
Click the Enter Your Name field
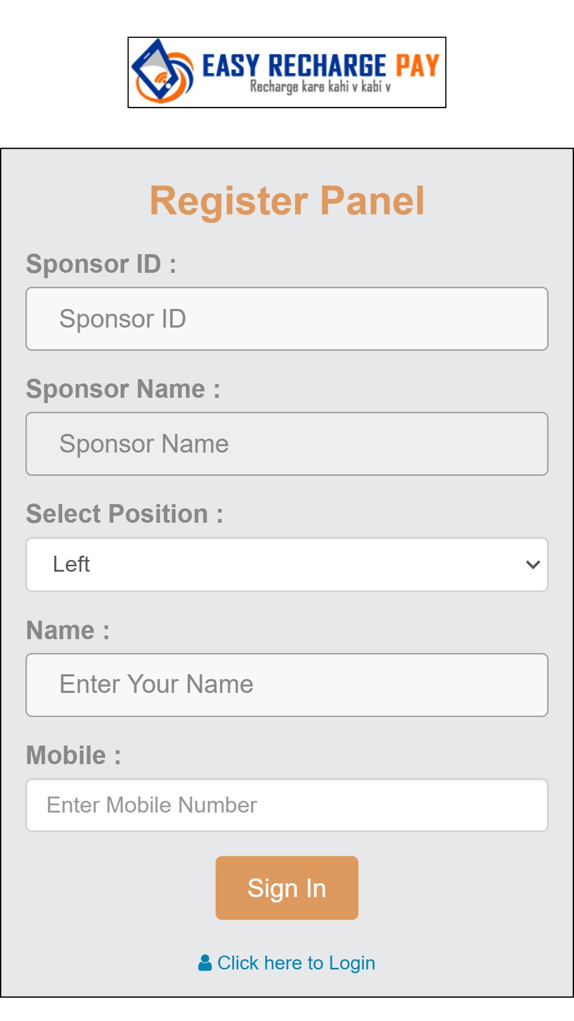click(x=287, y=685)
